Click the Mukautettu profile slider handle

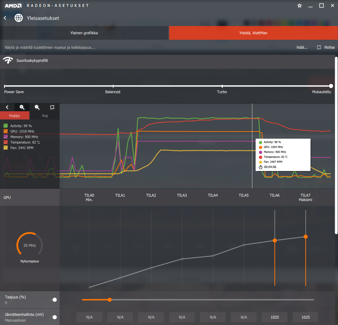coord(331,86)
